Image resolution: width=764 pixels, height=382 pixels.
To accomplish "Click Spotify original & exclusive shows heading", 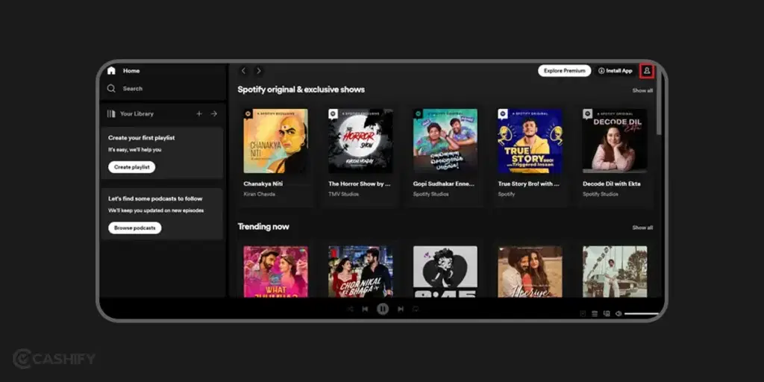I will point(301,90).
